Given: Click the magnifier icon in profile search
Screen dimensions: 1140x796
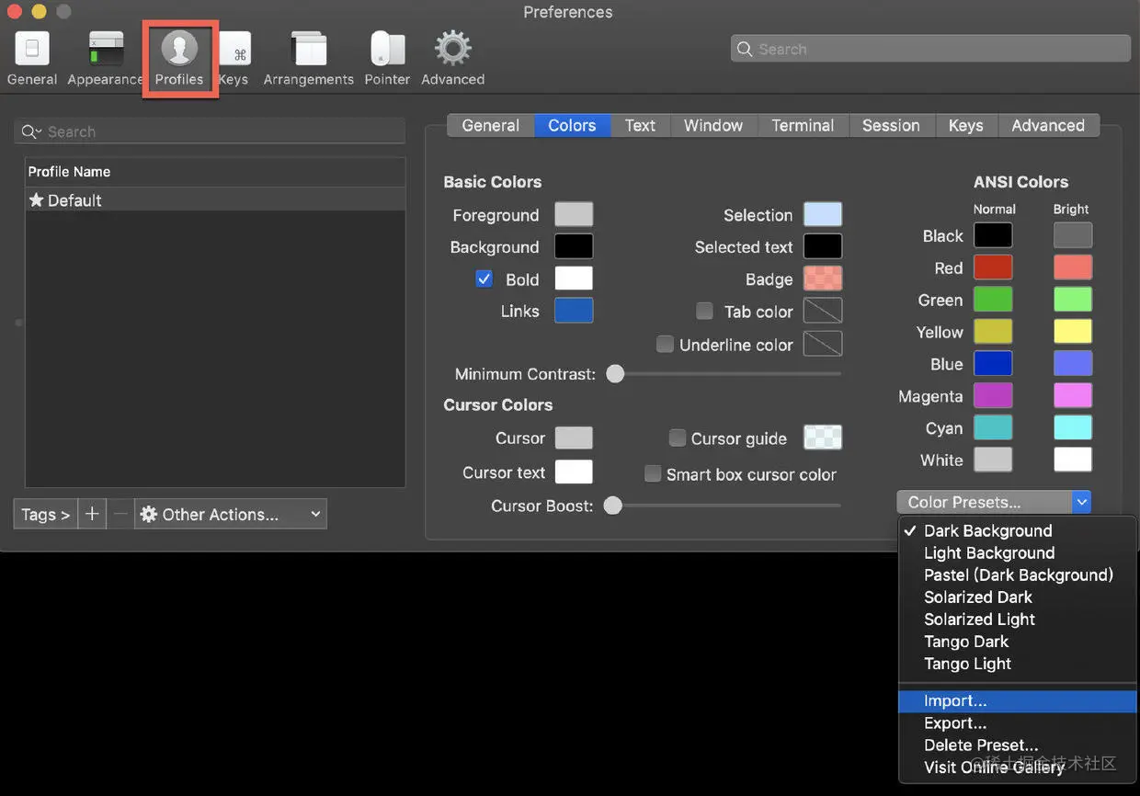Looking at the screenshot, I should 30,131.
